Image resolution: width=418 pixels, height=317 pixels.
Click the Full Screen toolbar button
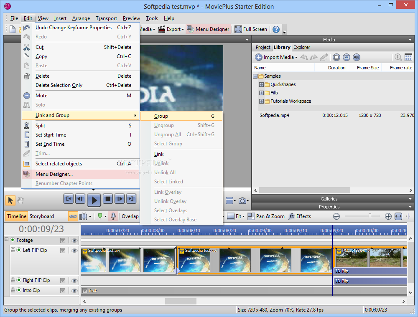251,29
